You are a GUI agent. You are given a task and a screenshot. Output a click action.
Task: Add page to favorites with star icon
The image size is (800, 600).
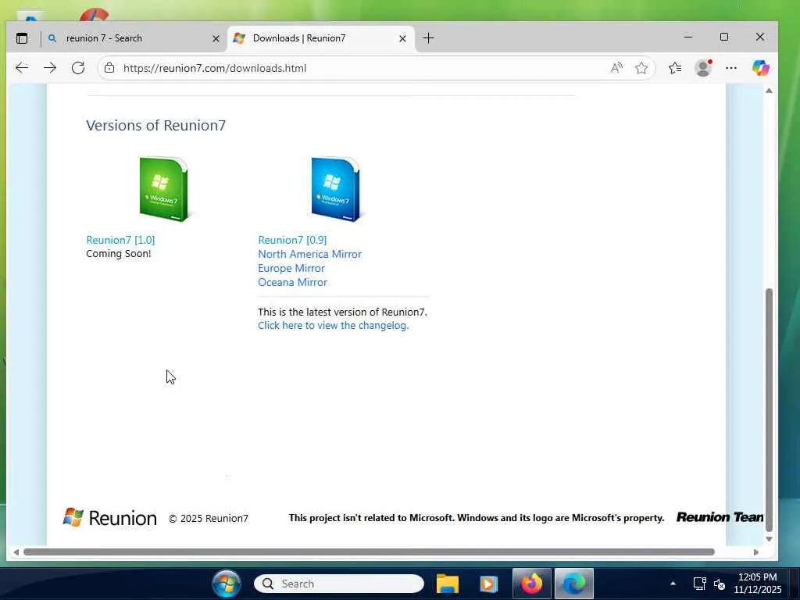tap(641, 68)
